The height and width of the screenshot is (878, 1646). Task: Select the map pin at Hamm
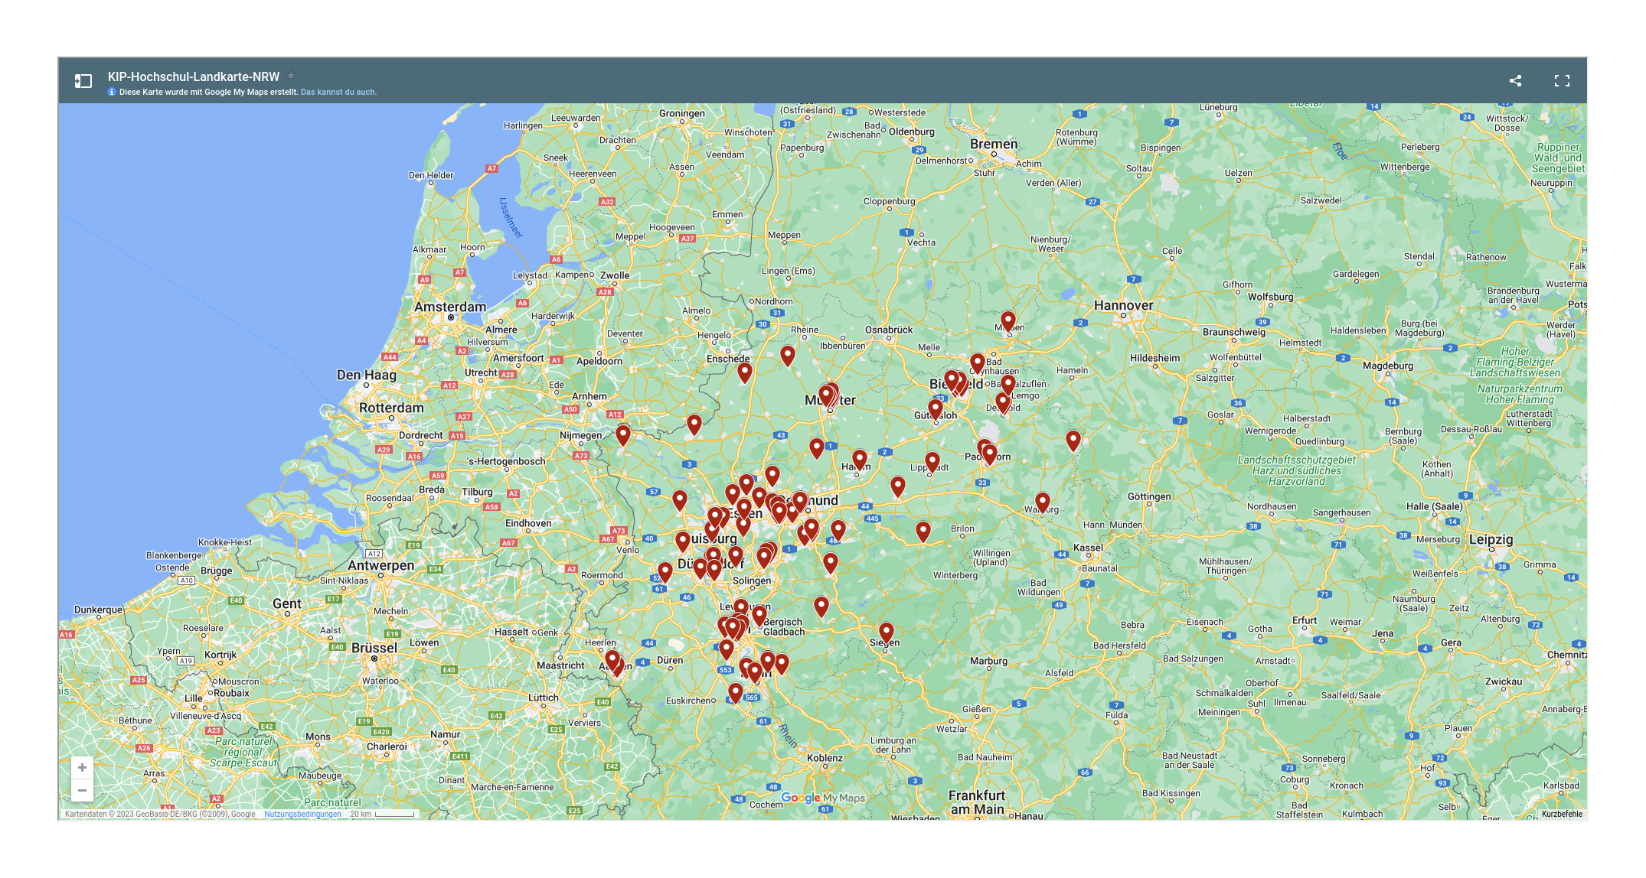860,460
